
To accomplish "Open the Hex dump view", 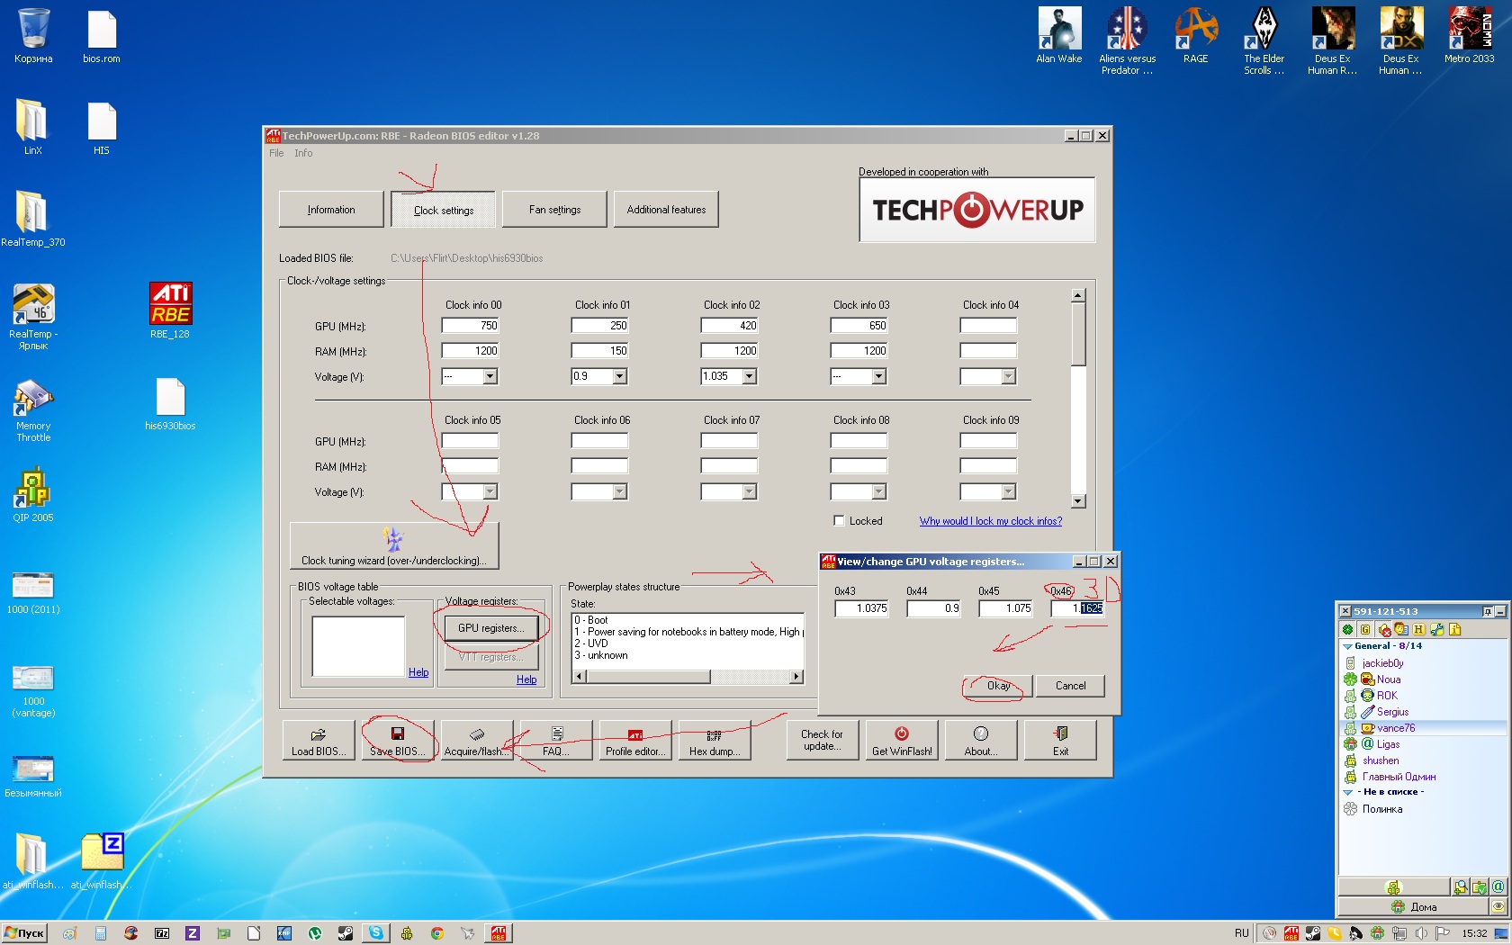I will click(x=715, y=741).
